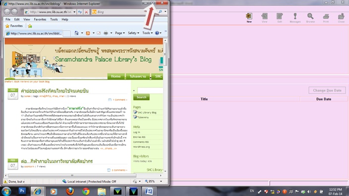
Task: Open the Safety menu dropdown
Action: (133, 33)
